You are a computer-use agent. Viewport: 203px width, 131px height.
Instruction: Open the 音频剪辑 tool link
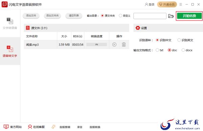tap(65, 127)
